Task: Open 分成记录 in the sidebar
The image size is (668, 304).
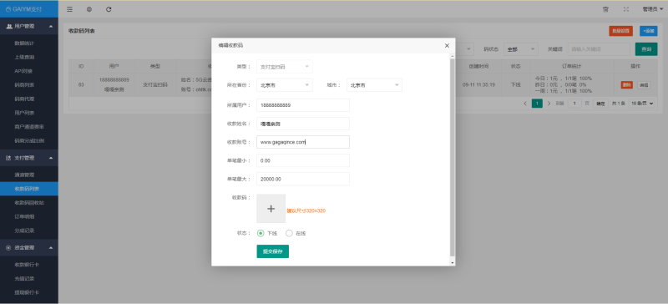Action: pyautogui.click(x=24, y=231)
